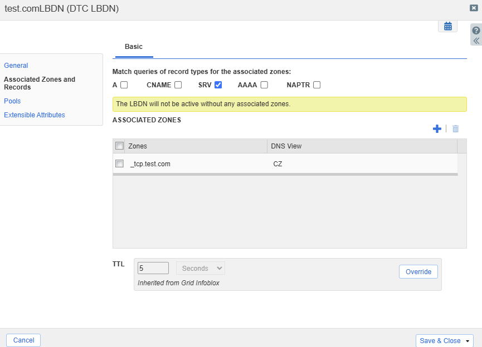Collapse the help panel double-arrow icon
482x347 pixels.
point(476,41)
